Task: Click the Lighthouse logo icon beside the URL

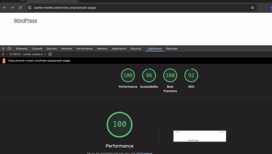Action: 4,60
